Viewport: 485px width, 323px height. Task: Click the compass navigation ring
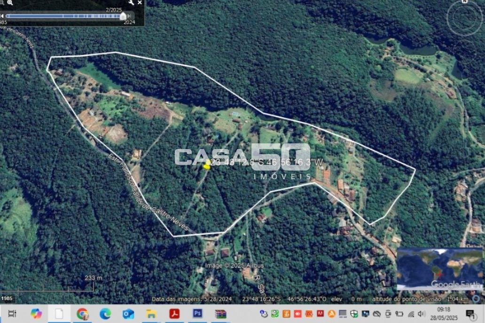464,18
